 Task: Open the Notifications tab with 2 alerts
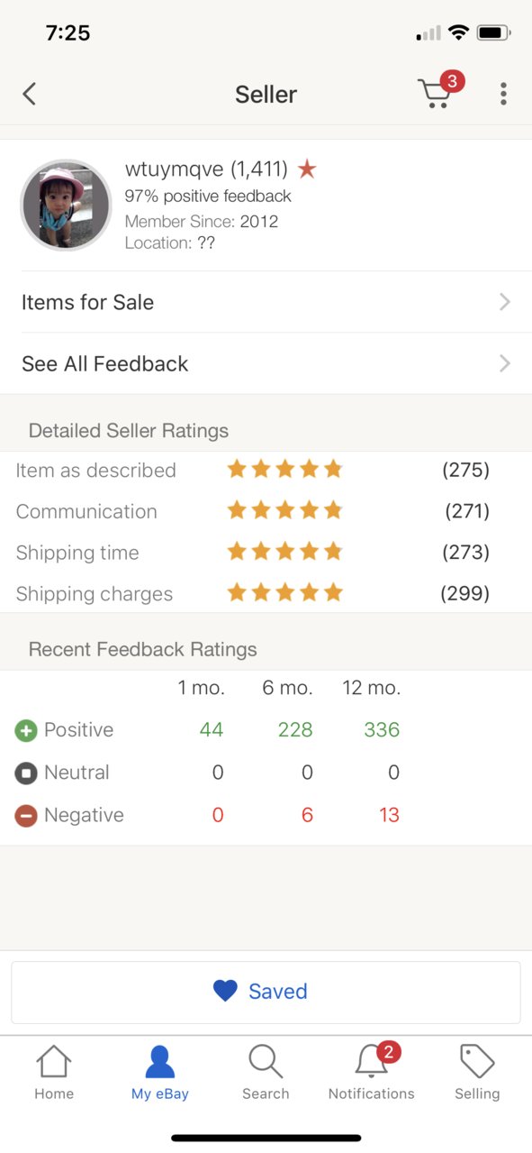371,1073
